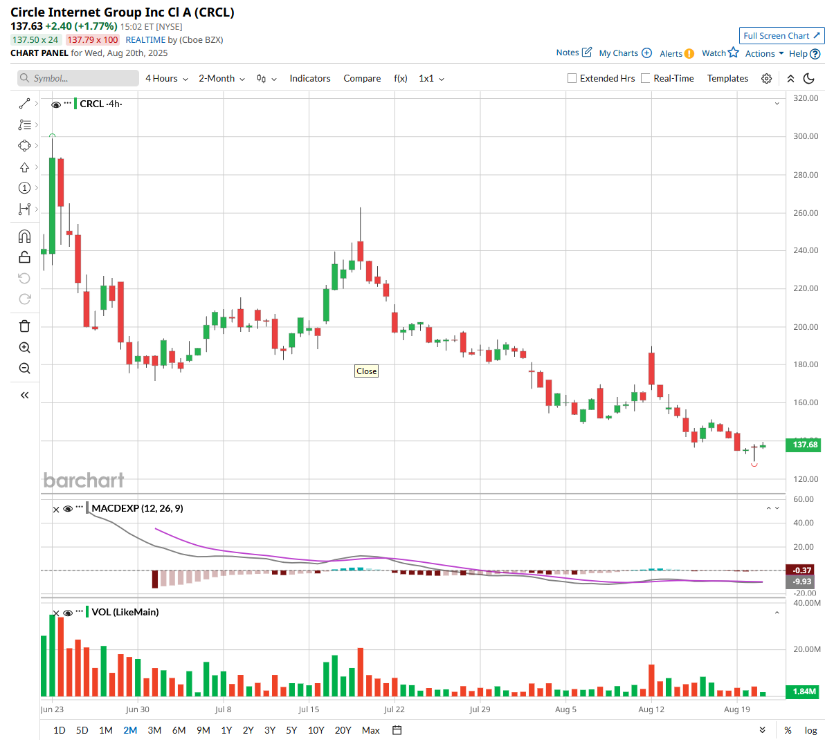Open options dots for the CRCL series
Viewport: 834px width, 753px height.
(68, 104)
